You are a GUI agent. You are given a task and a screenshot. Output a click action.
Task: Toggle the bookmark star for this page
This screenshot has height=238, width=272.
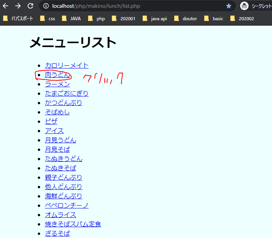[x=229, y=6]
